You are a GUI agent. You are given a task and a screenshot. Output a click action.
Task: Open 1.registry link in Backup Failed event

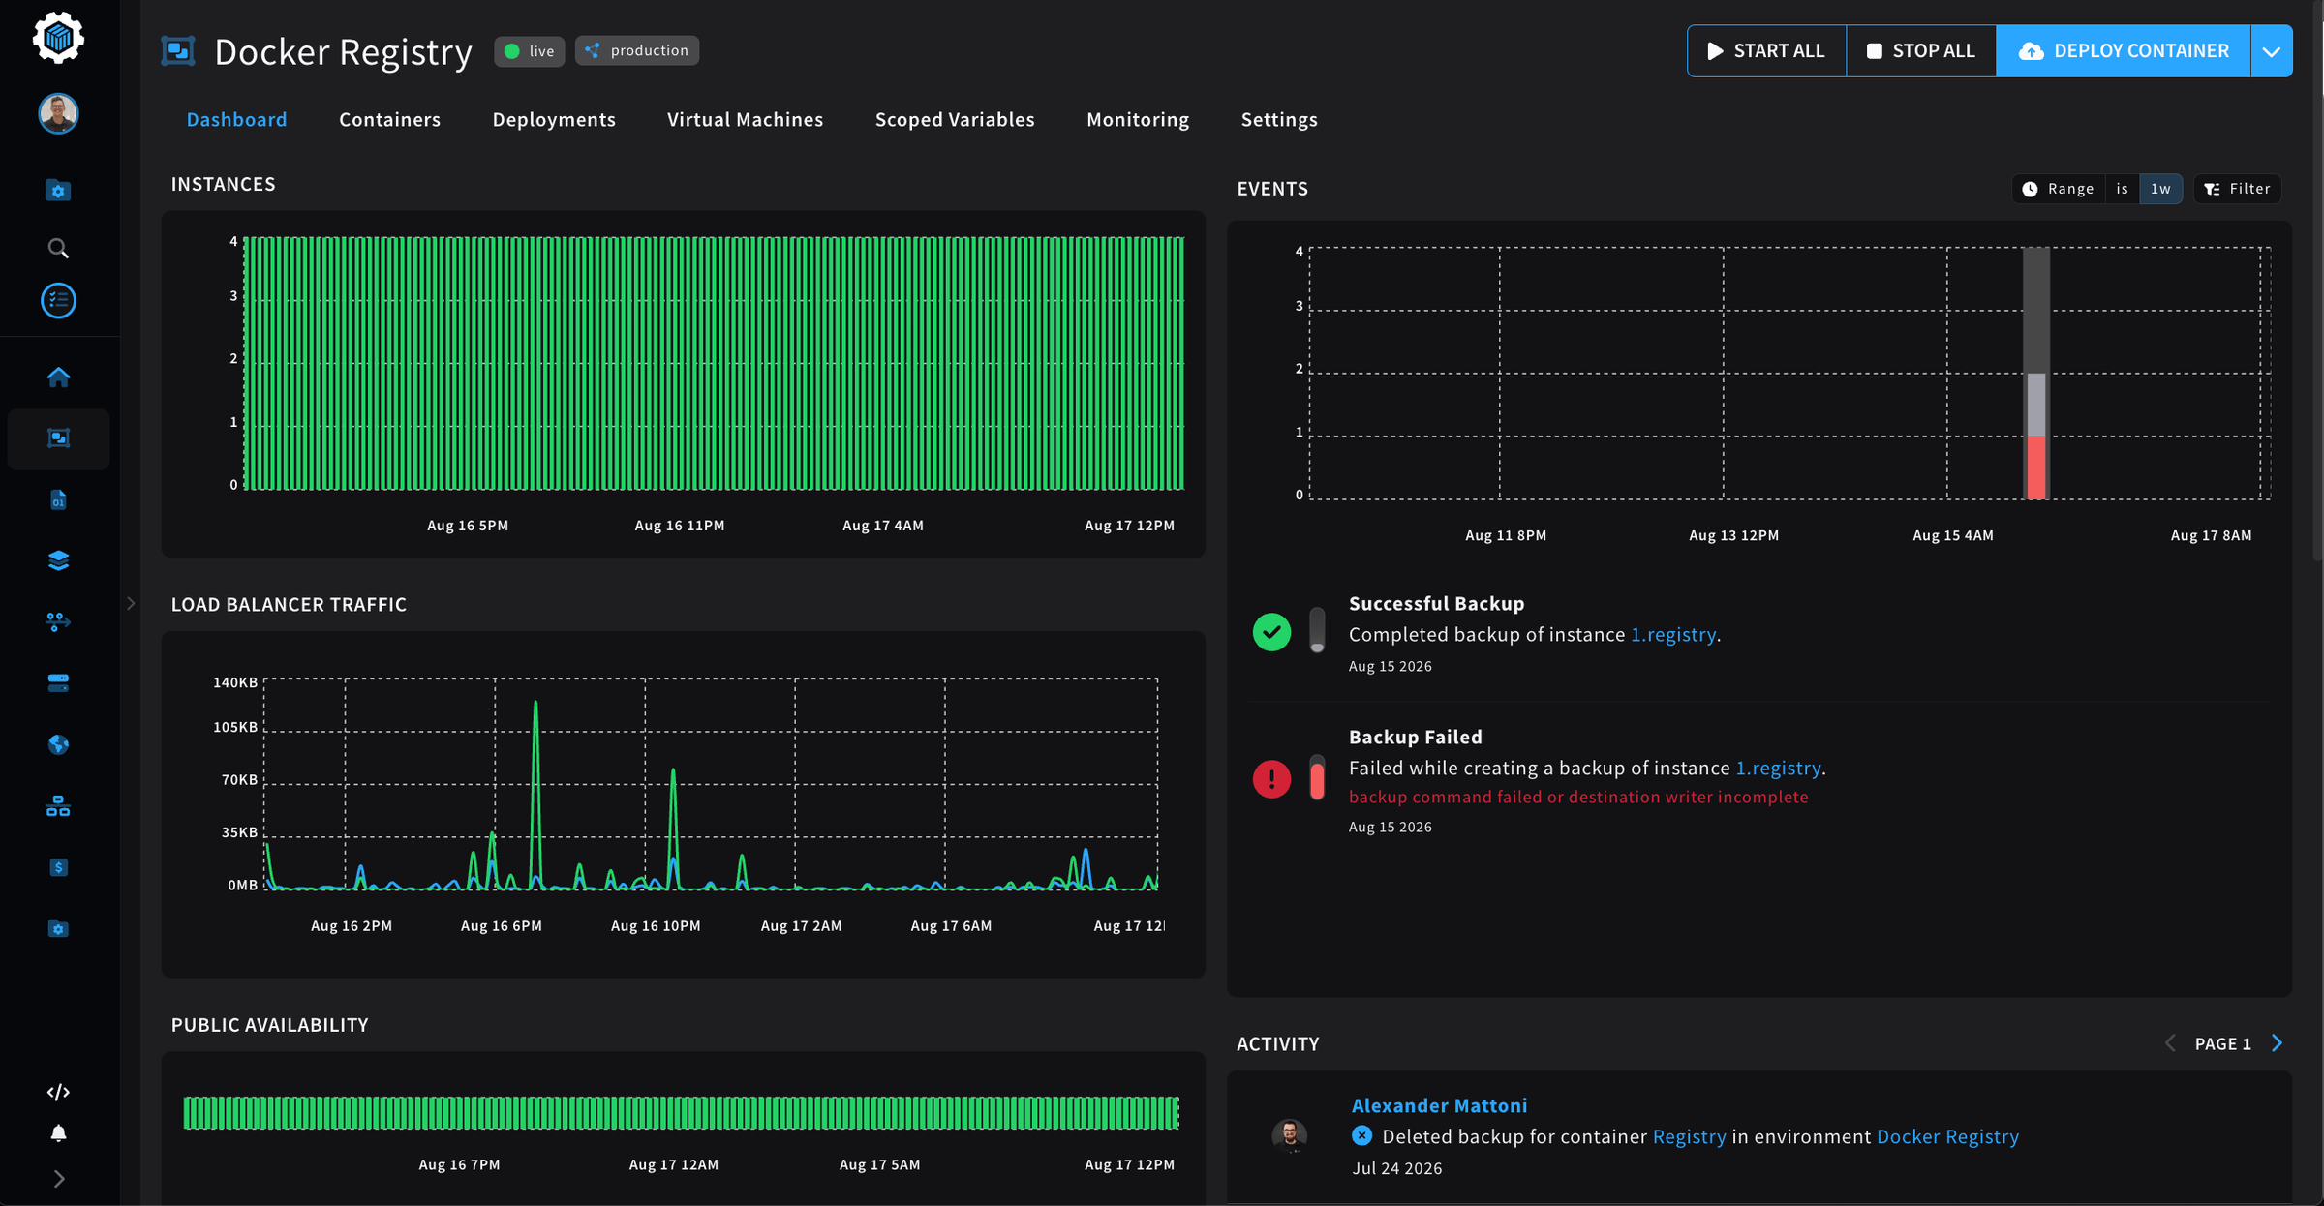click(x=1778, y=768)
